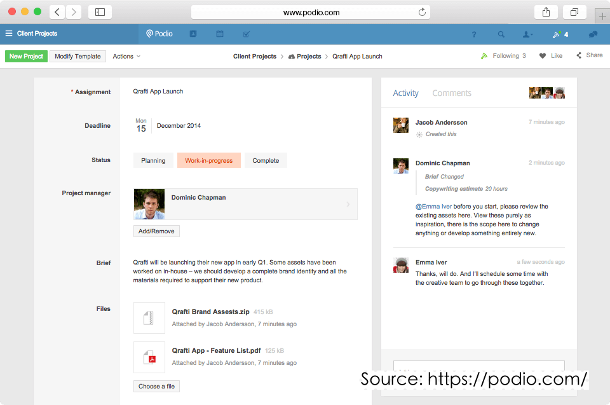Screen dimensions: 610x405
Task: Open the help question mark icon
Action: coord(474,34)
